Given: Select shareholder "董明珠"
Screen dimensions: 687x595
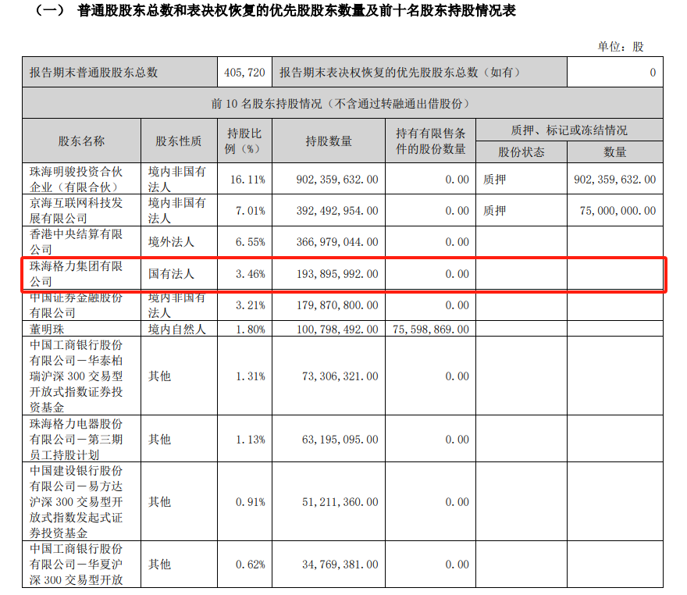Looking at the screenshot, I should point(47,329).
